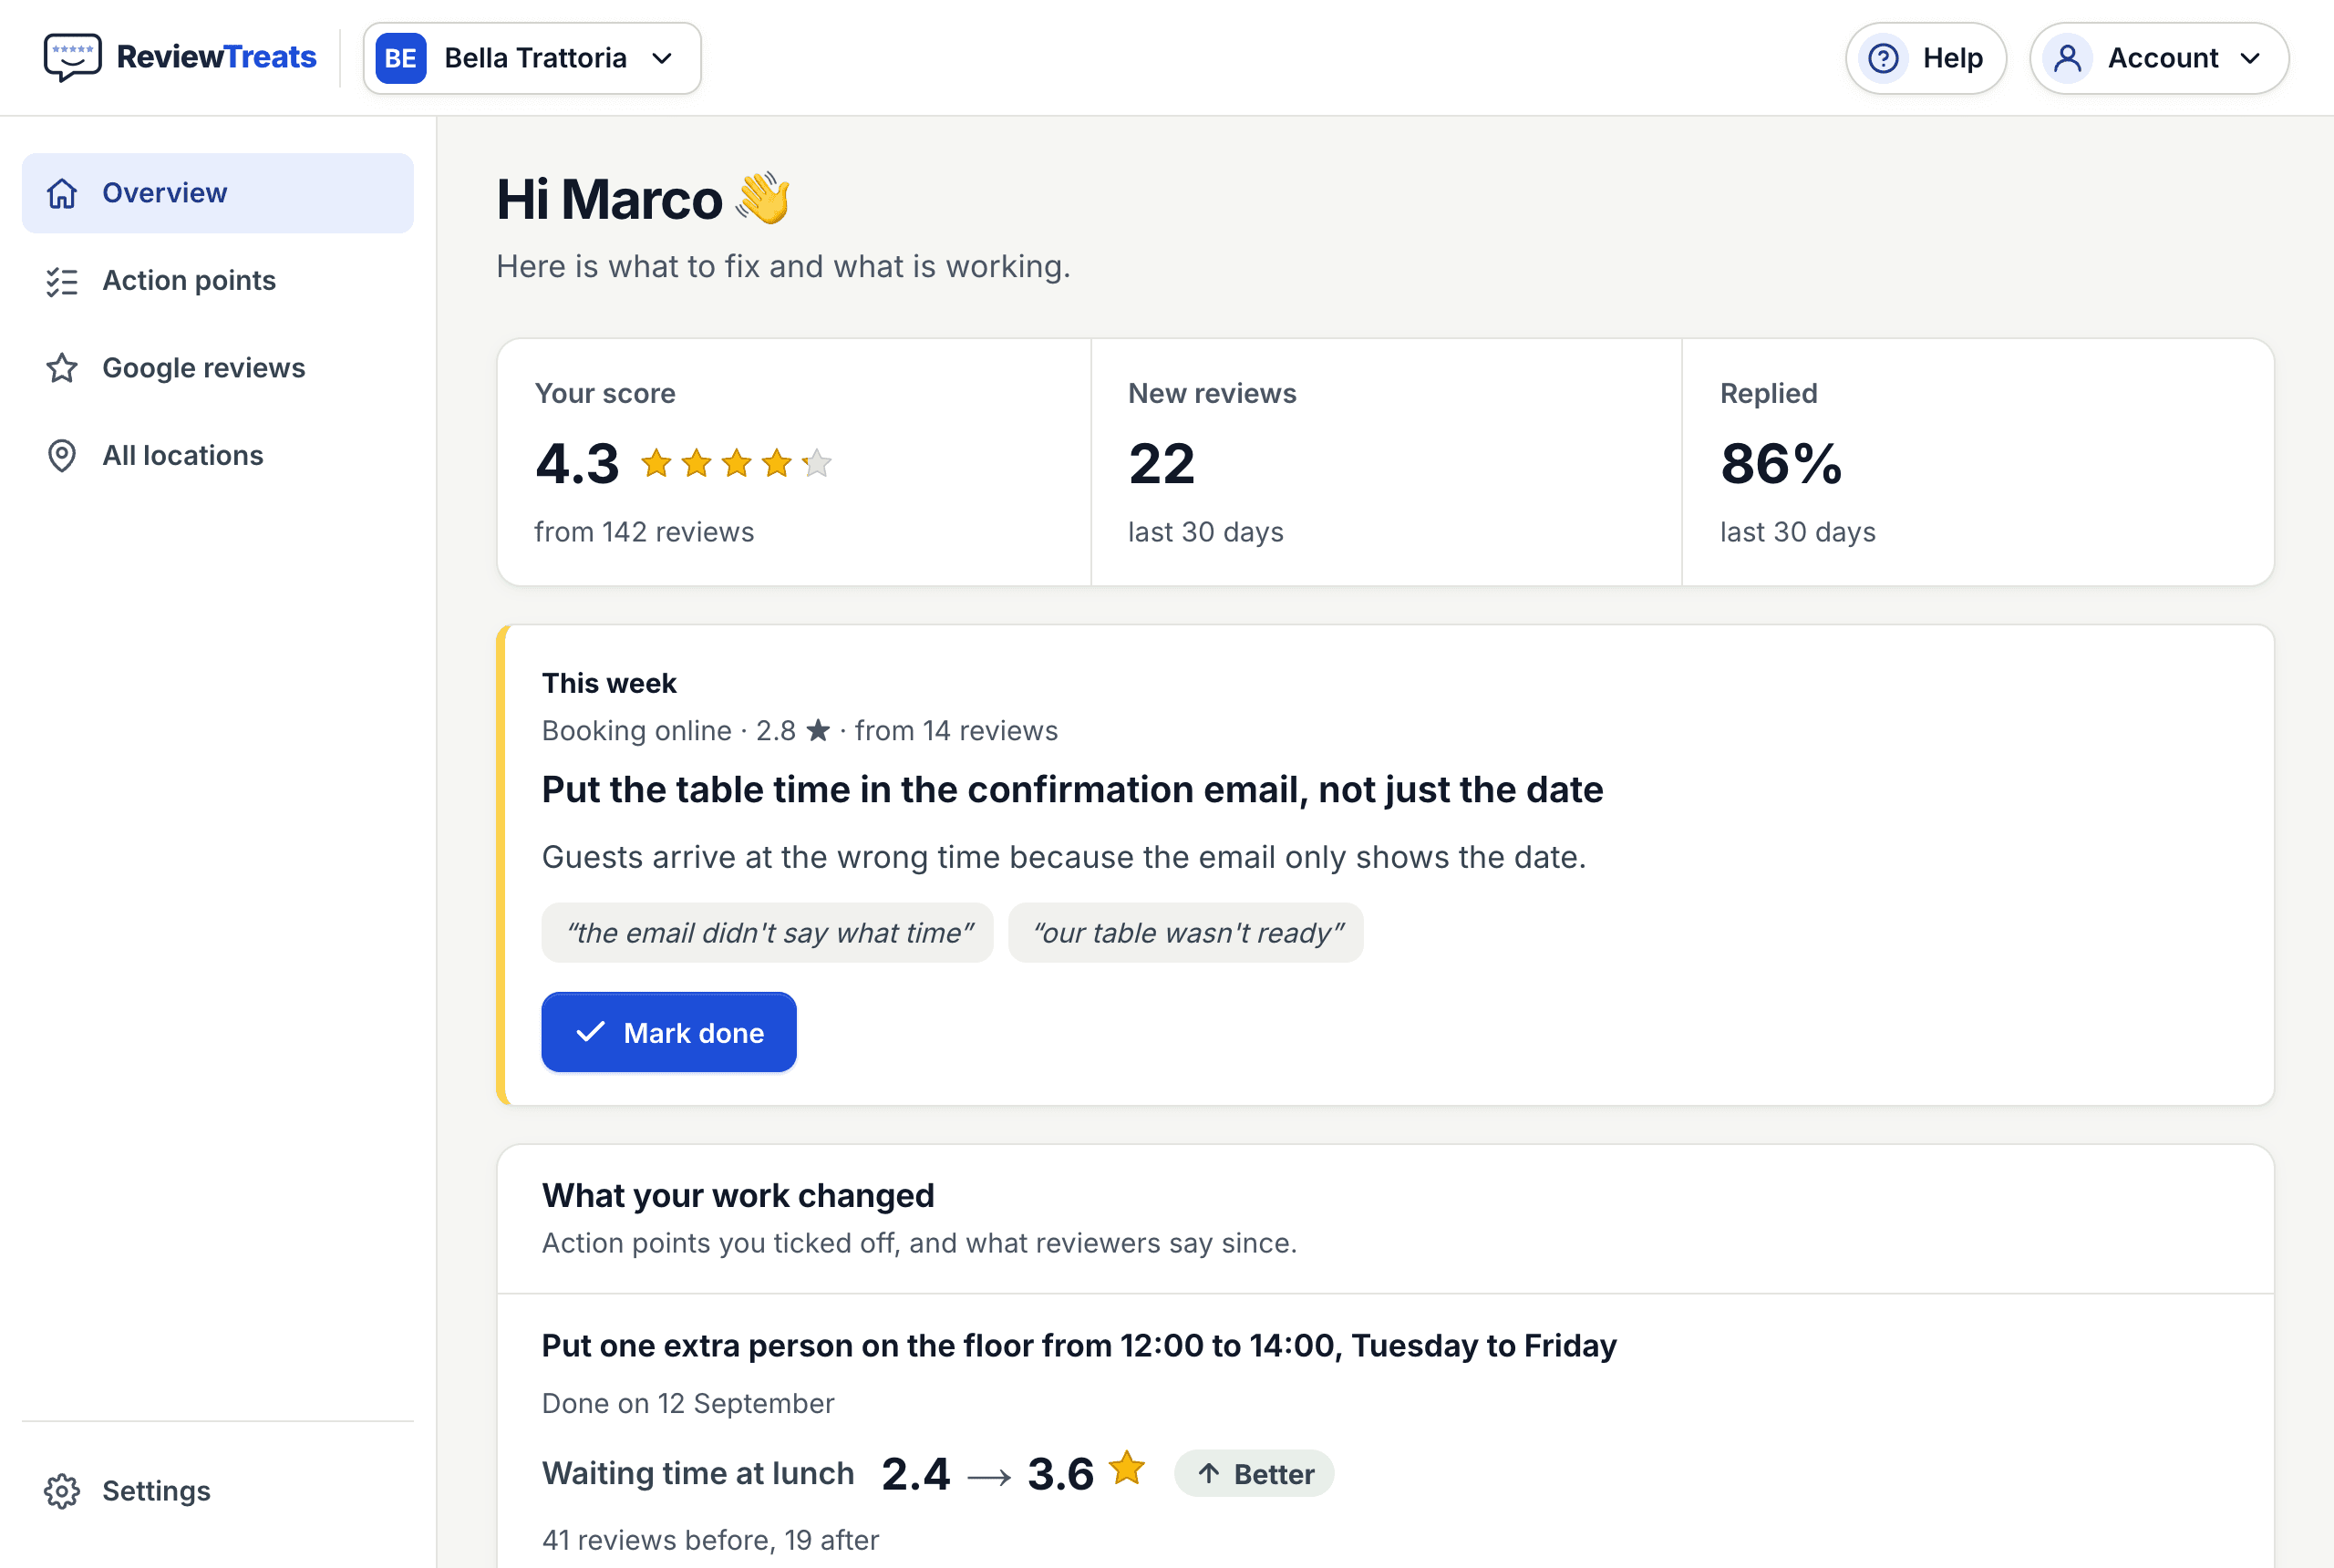Click '41 reviews before, 19 after' text

(710, 1540)
